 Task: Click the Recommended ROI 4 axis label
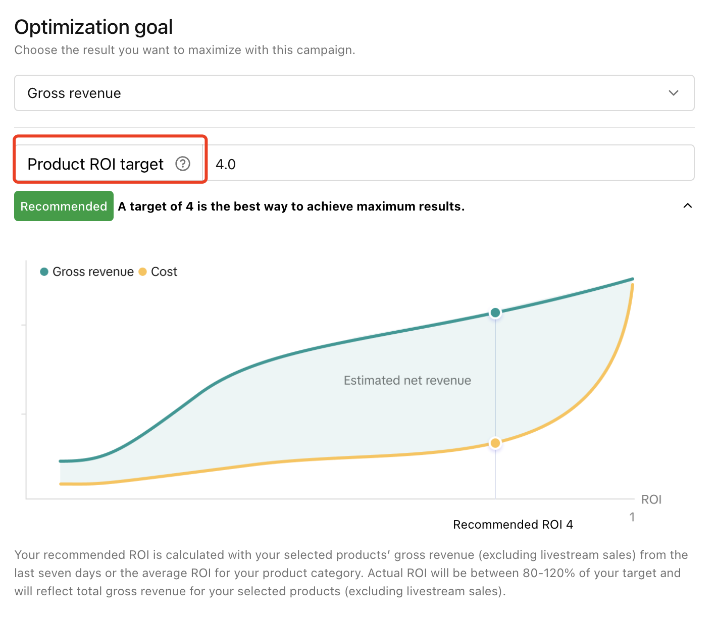pyautogui.click(x=513, y=525)
